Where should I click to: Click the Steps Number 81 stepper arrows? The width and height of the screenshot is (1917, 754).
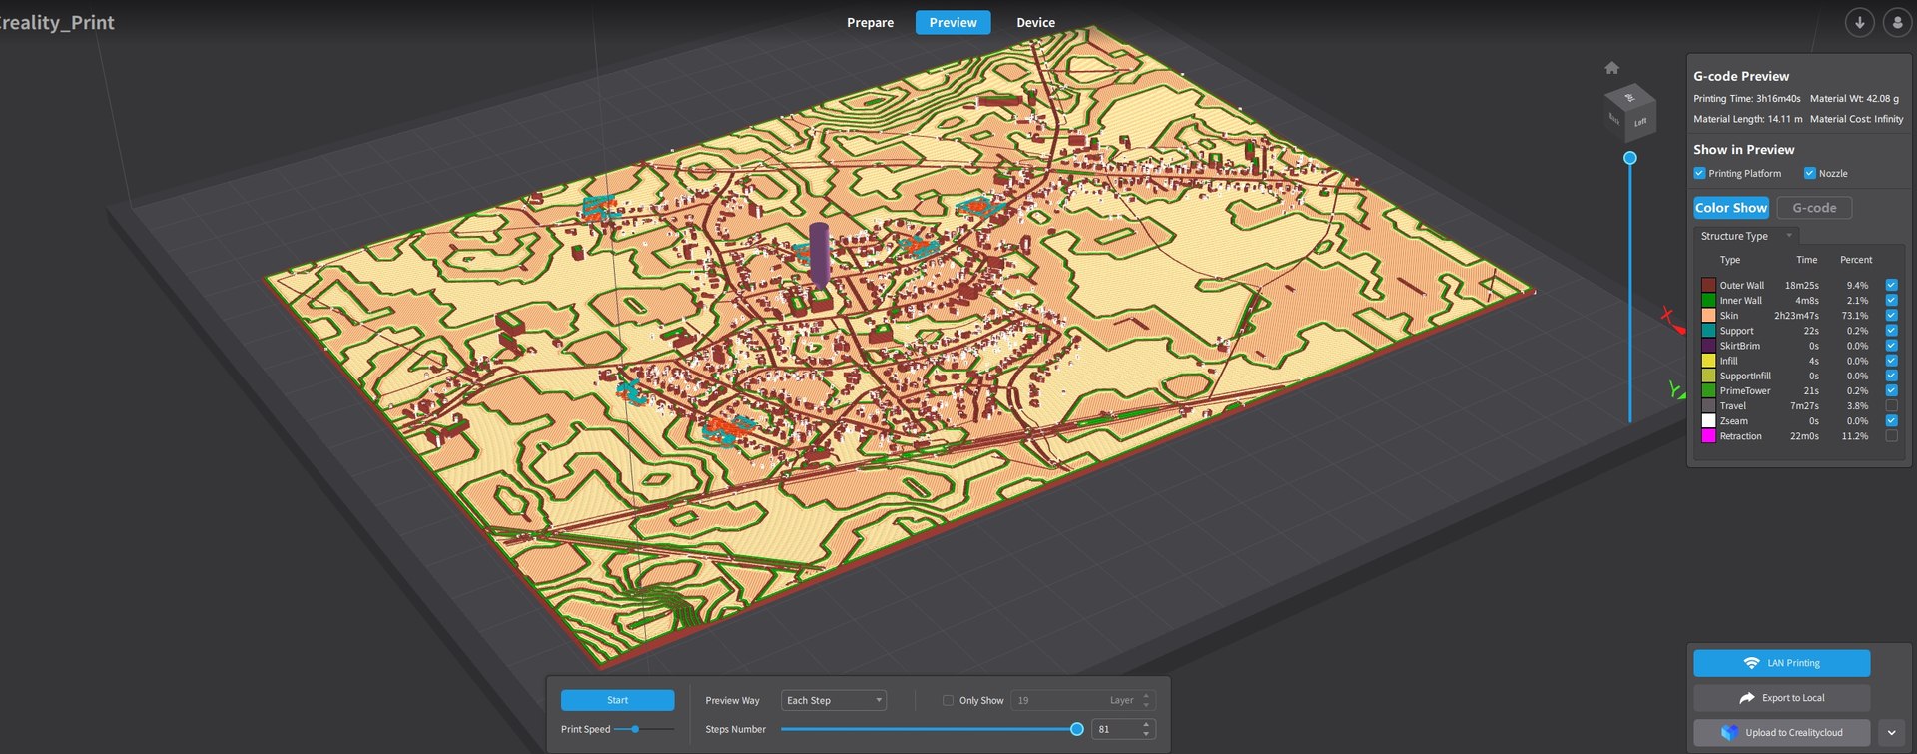point(1146,729)
